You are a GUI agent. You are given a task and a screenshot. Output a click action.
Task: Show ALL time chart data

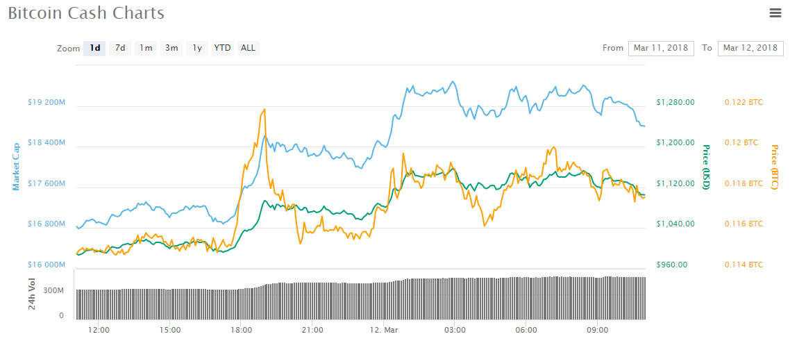coord(248,48)
